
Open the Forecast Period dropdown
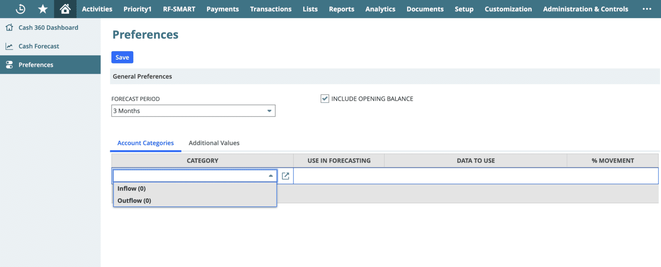(270, 111)
